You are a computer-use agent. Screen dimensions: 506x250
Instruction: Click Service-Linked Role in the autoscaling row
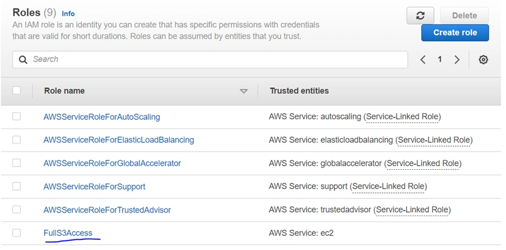pos(402,116)
